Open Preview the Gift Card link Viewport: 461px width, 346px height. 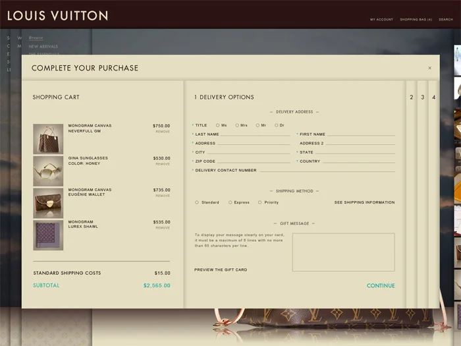tap(221, 270)
